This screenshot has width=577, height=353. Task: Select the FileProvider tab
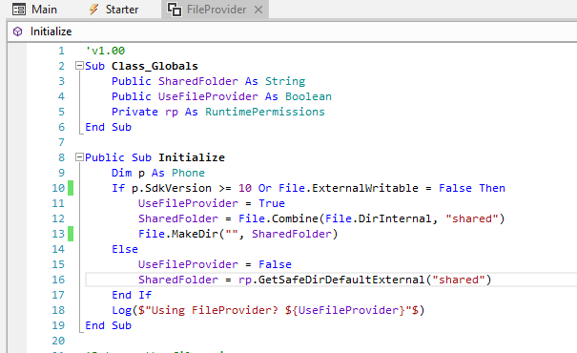216,10
